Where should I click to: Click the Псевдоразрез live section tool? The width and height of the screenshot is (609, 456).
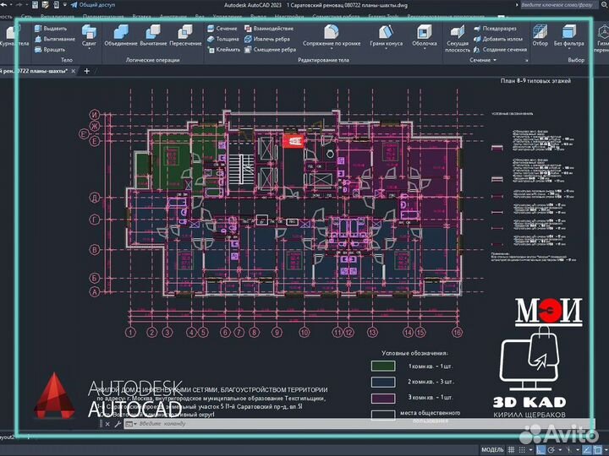pos(495,29)
